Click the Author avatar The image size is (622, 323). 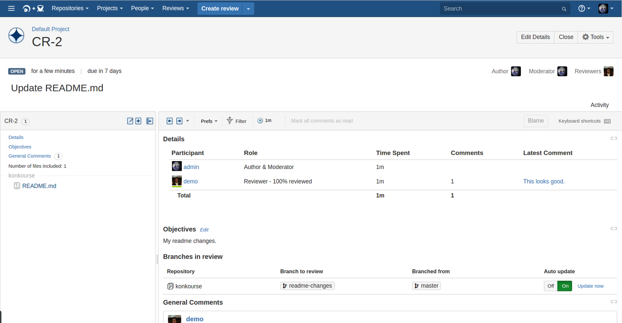pos(516,71)
